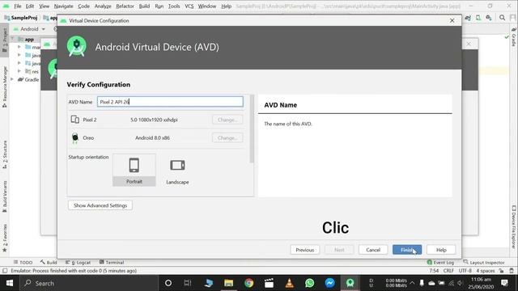Select Landscape startup orientation
Viewport: 518px width, 291px height.
[177, 171]
